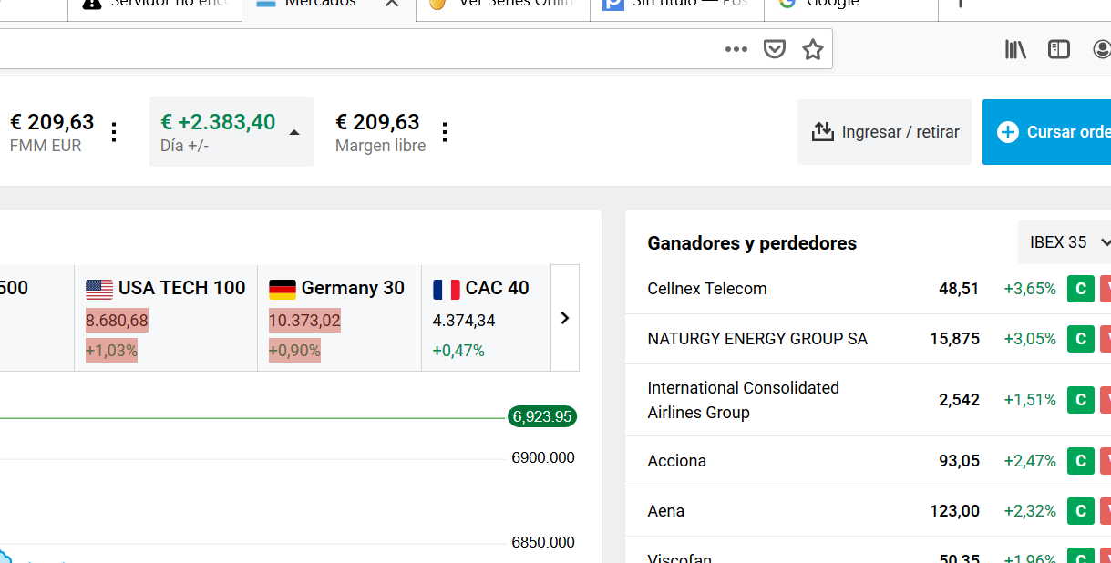Bookmark this page with the star icon
The width and height of the screenshot is (1111, 563).
(813, 49)
